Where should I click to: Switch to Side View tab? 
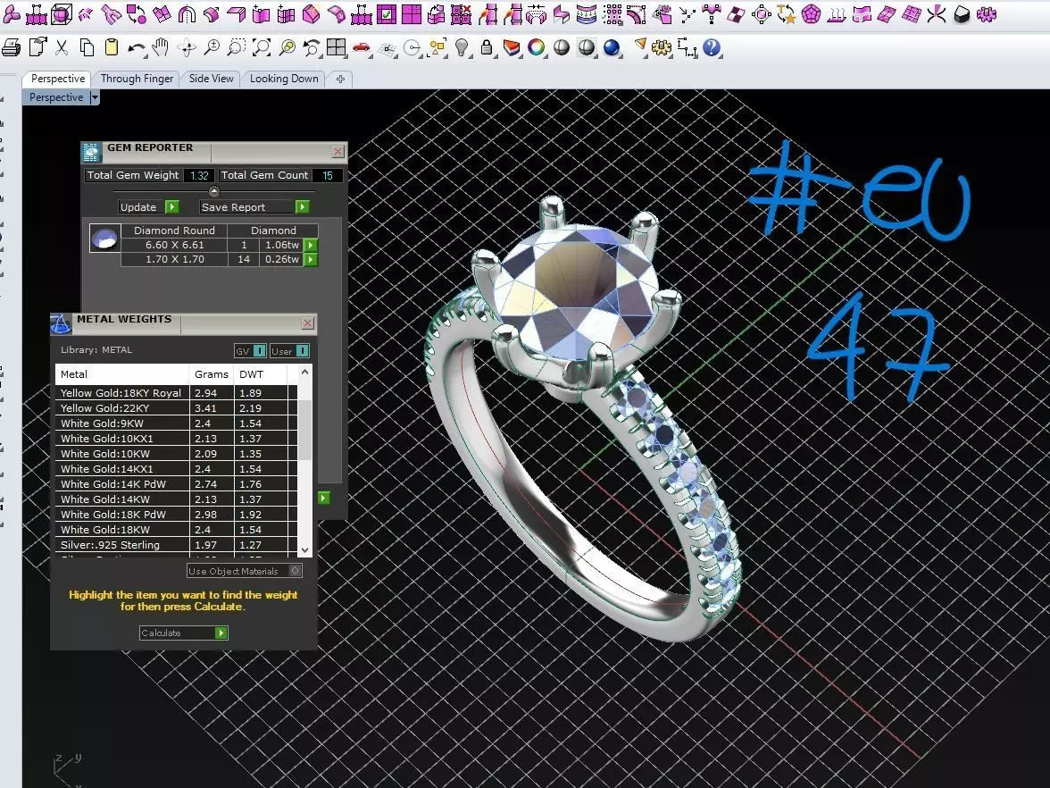[211, 79]
